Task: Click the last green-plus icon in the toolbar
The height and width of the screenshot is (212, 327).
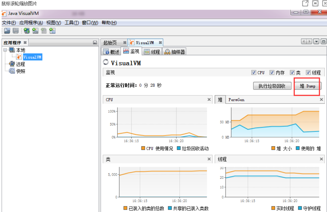Action: tap(53, 31)
